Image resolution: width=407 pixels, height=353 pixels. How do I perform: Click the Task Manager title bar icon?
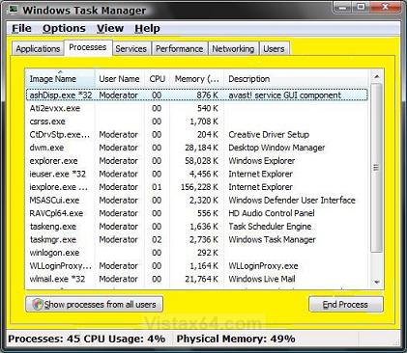[x=14, y=9]
